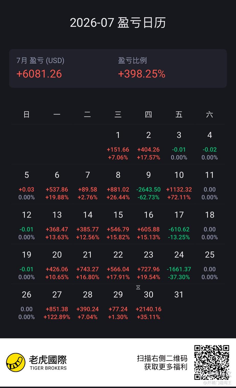Click the hourglass icon above day 30
236x388 pixels.
pos(138,288)
